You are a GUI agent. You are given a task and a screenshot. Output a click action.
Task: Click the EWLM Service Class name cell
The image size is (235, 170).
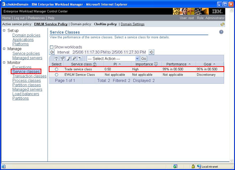pos(80,75)
